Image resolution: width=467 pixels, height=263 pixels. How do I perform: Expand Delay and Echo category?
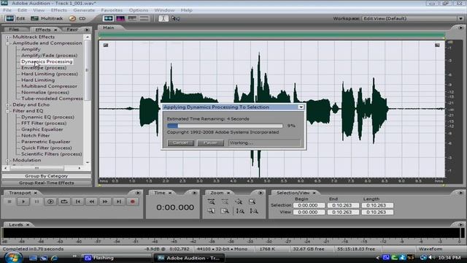point(7,105)
